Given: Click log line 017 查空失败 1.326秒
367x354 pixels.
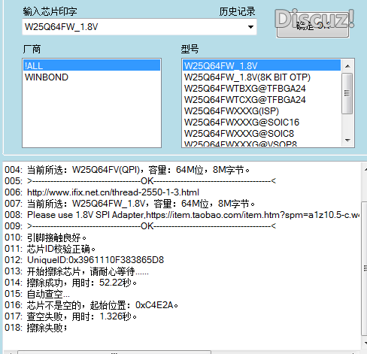Looking at the screenshot, I should pos(71,316).
